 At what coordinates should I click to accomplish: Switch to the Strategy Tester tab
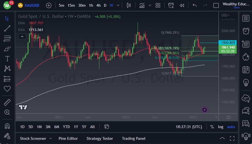point(100,138)
